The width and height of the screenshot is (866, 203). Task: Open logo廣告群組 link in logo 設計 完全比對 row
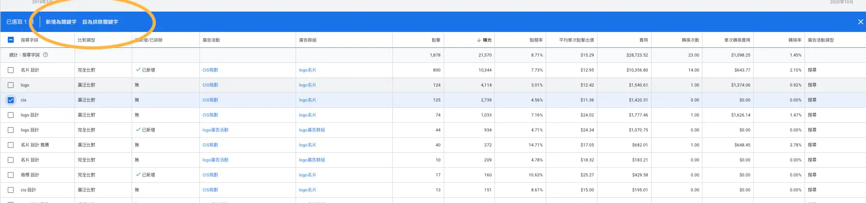312,130
